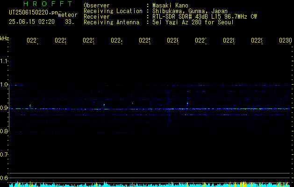Image resolution: width=294 pixels, height=187 pixels.
Task: Click the 0.6 frequency axis label
Action: tap(4, 178)
